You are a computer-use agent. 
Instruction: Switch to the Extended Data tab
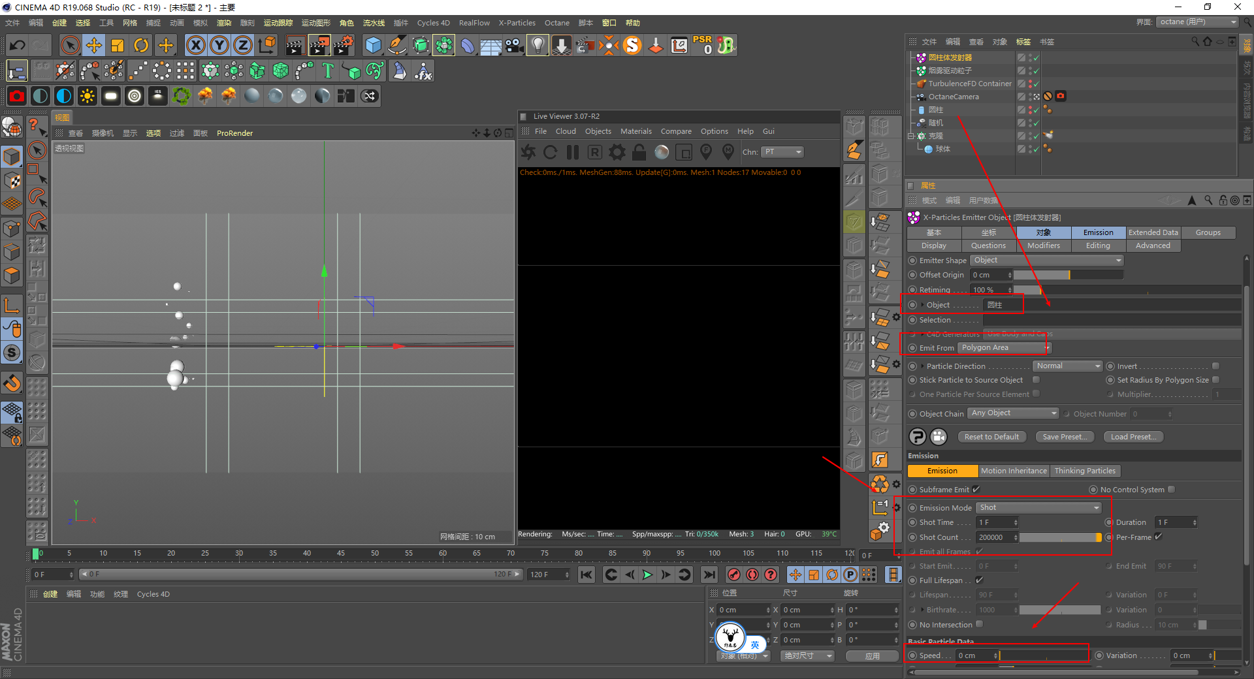click(1153, 232)
